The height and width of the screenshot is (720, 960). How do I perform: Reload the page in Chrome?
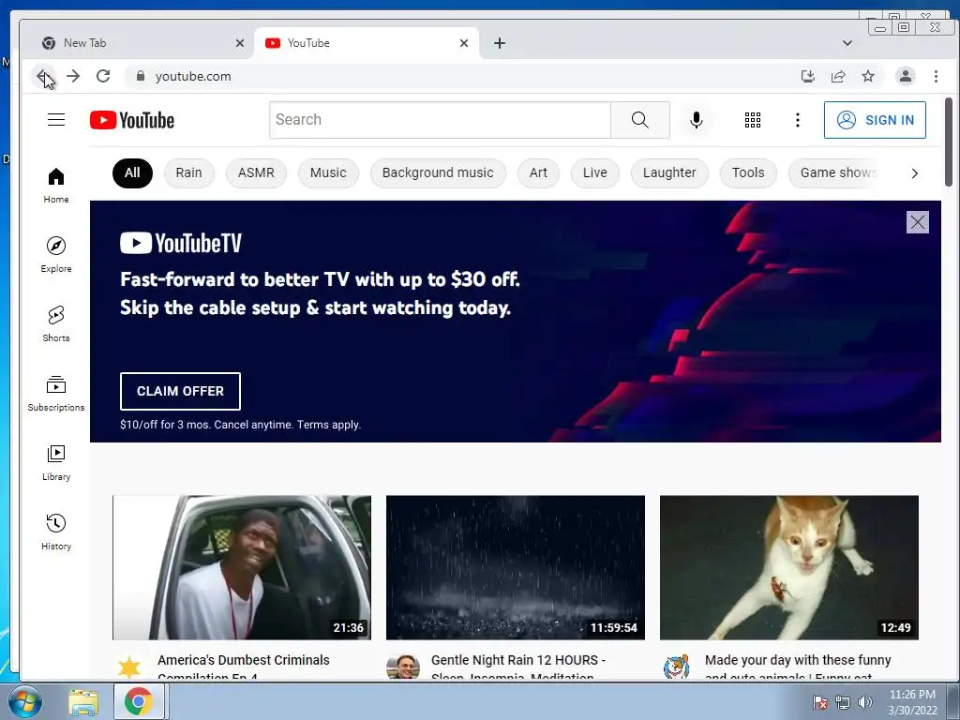click(x=103, y=76)
